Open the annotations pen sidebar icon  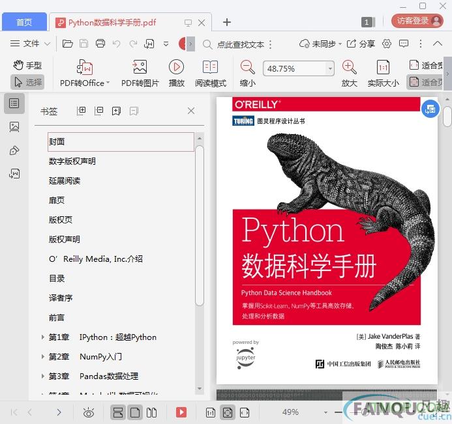coord(14,150)
